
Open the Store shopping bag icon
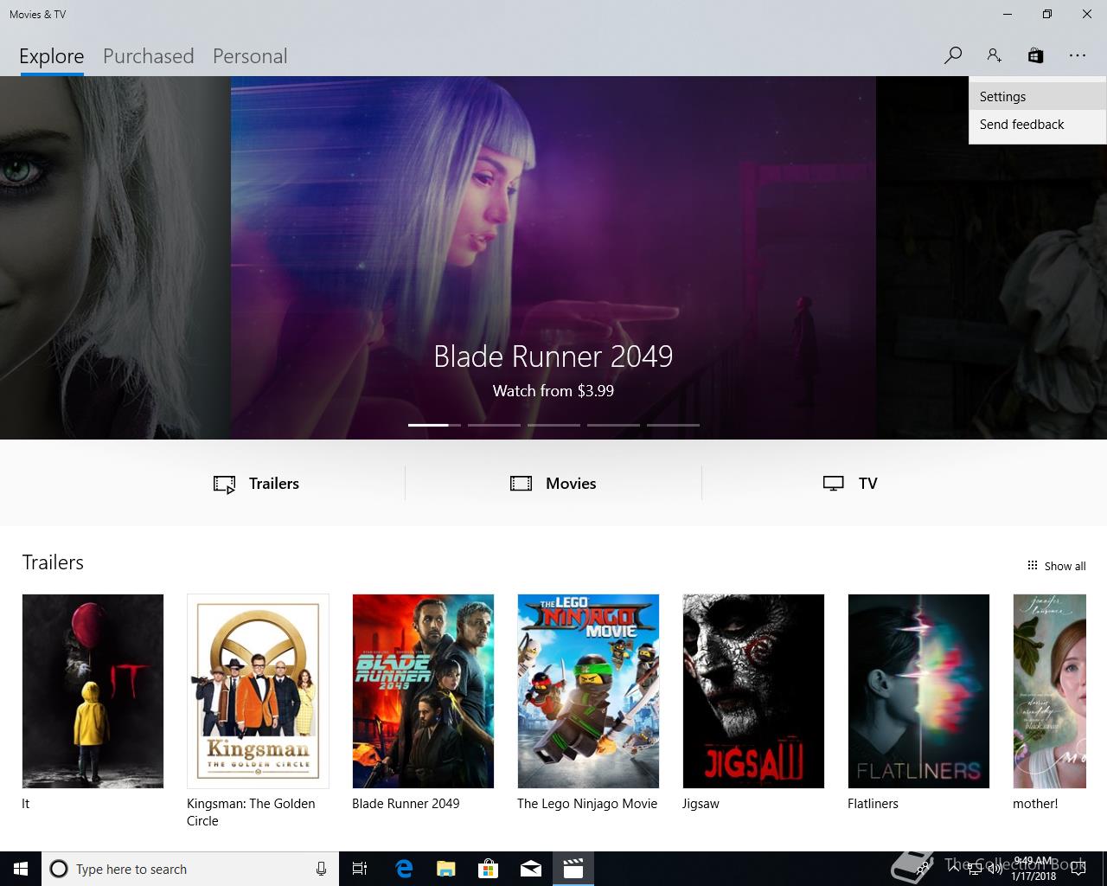click(x=1035, y=55)
